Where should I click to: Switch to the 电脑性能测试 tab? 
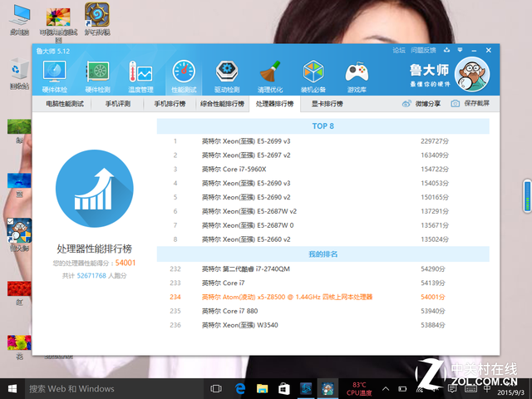65,104
